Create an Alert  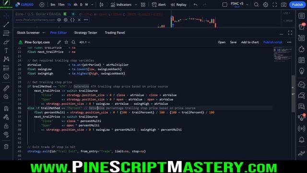pyautogui.click(x=159, y=5)
